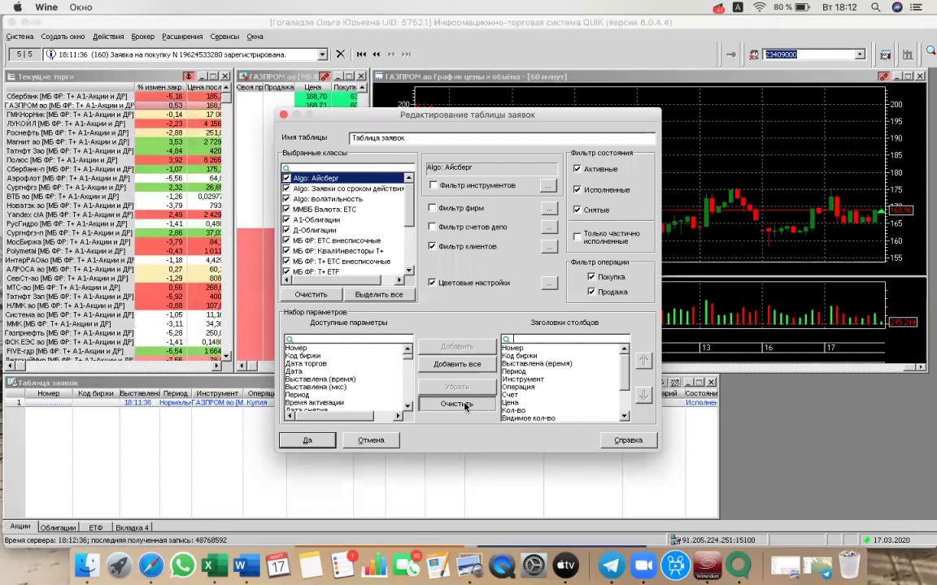This screenshot has width=937, height=585.
Task: Open the connection status icon in status bar
Action: (x=674, y=539)
